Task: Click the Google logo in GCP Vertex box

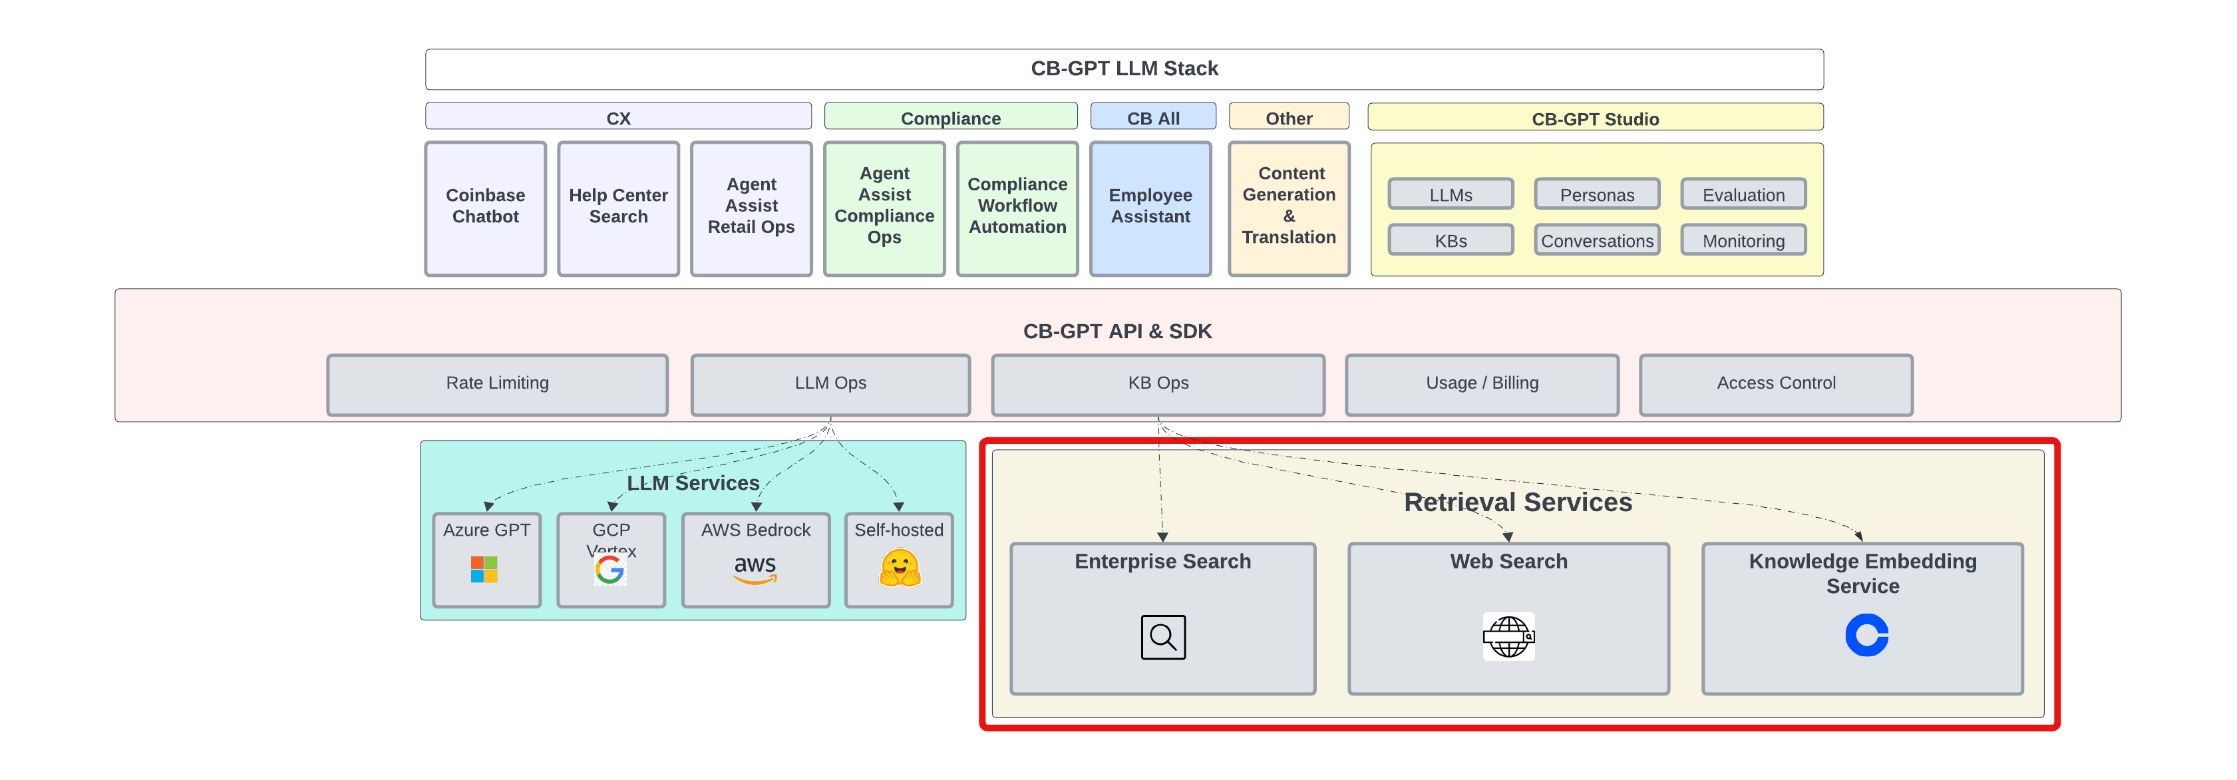Action: tap(609, 570)
